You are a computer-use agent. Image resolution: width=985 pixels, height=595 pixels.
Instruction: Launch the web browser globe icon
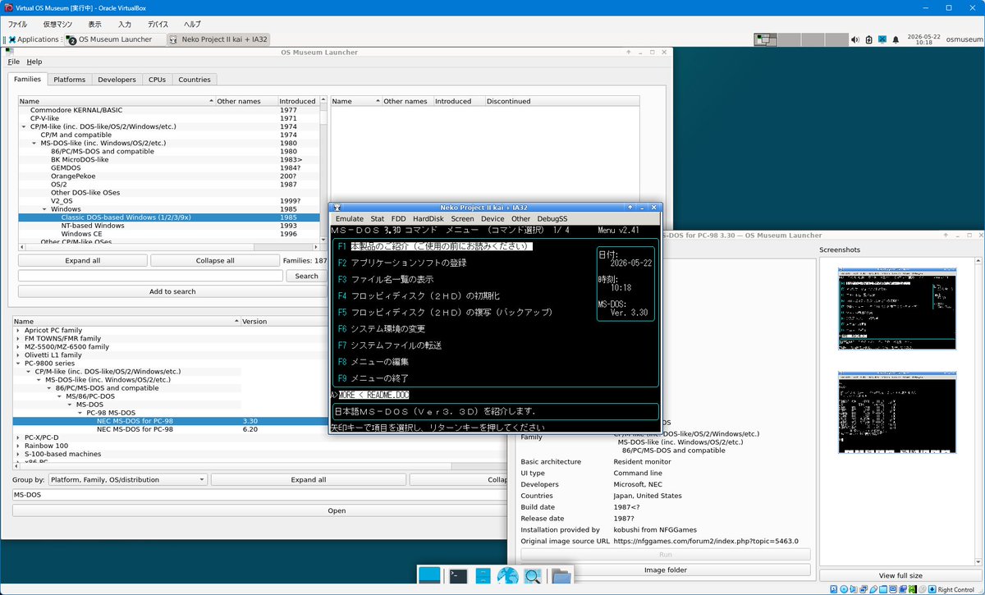[x=508, y=576]
